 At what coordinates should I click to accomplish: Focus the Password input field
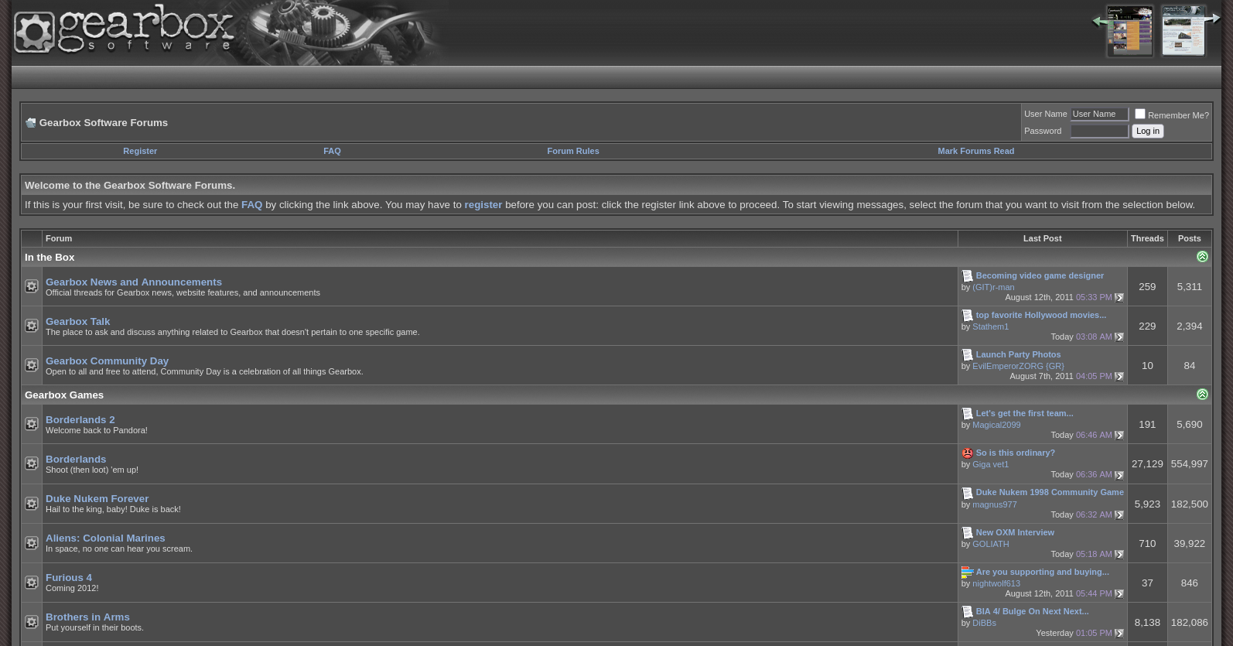coord(1099,131)
